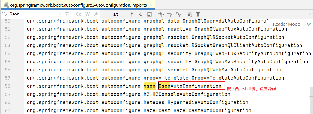Screen dimensions: 314x114
Task: Close the AutoConfiguration.imports tab
Action: pyautogui.click(x=151, y=5)
